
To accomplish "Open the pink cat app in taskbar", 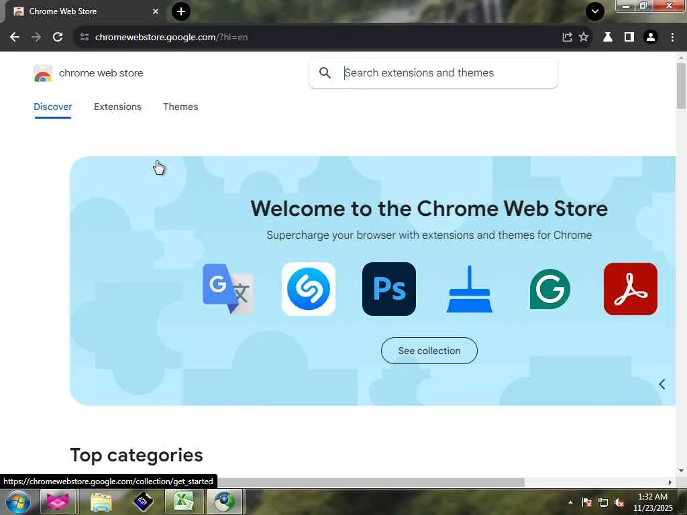I will (x=58, y=502).
